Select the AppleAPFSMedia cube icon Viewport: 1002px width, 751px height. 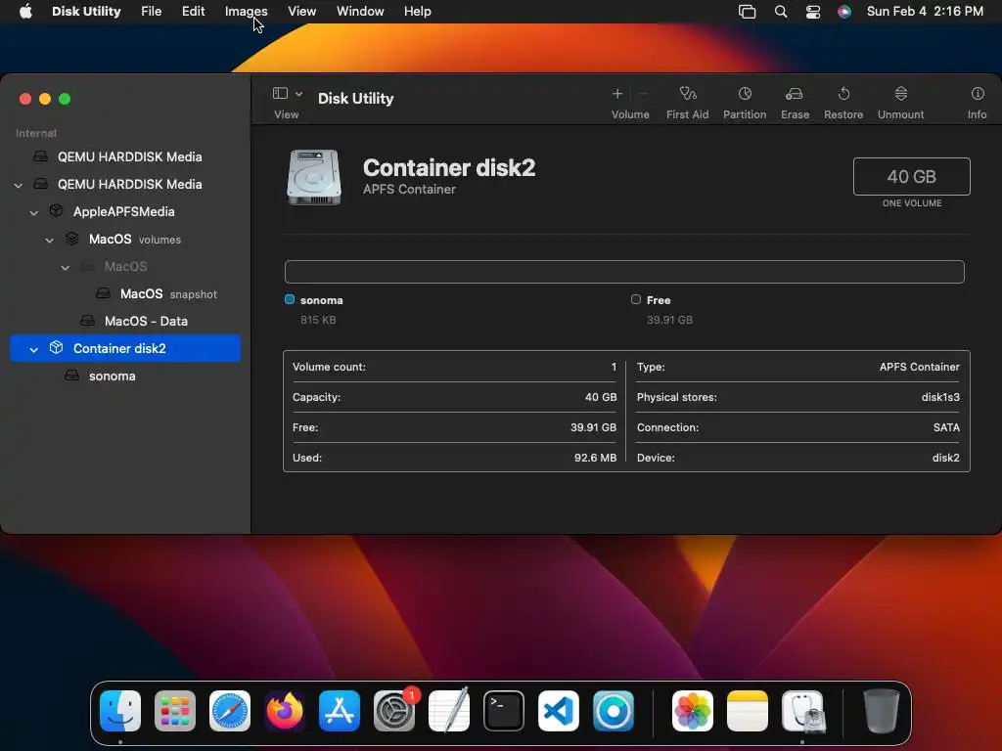click(x=56, y=211)
